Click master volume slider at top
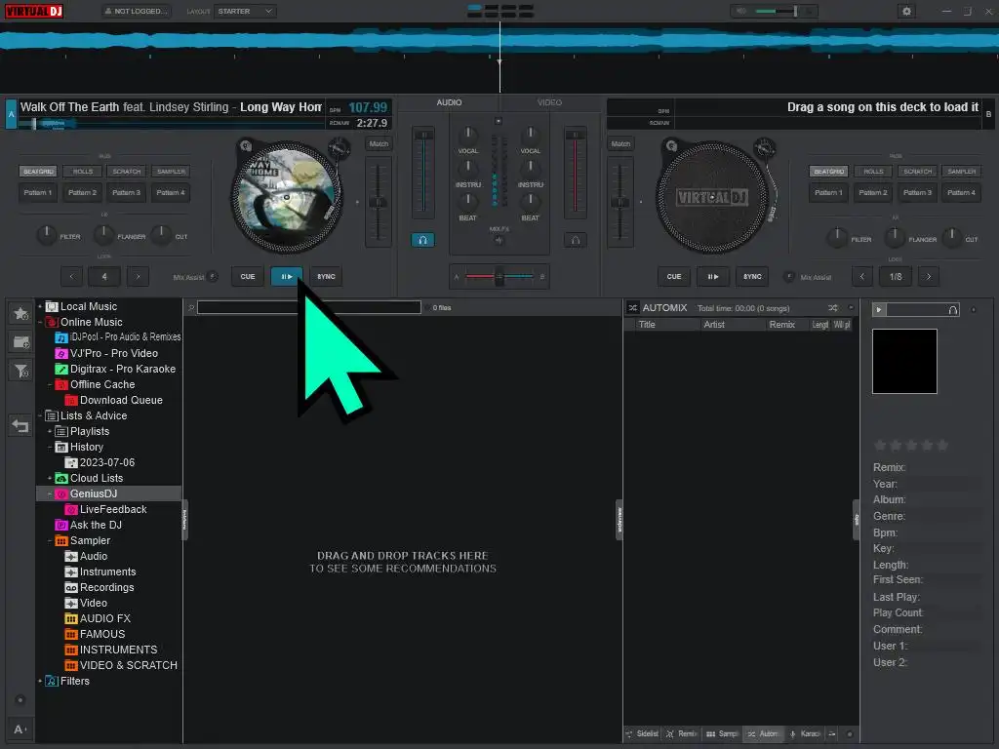 (x=778, y=11)
